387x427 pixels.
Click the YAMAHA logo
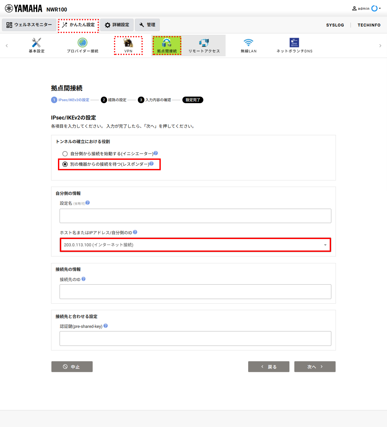click(24, 9)
